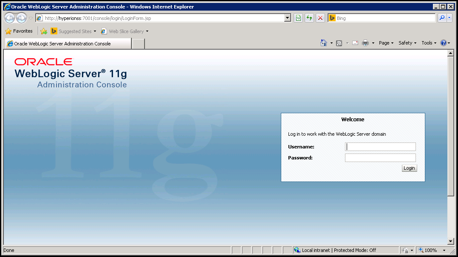This screenshot has width=458, height=257.
Task: Click the Local intranet security zone indicator
Action: 335,250
